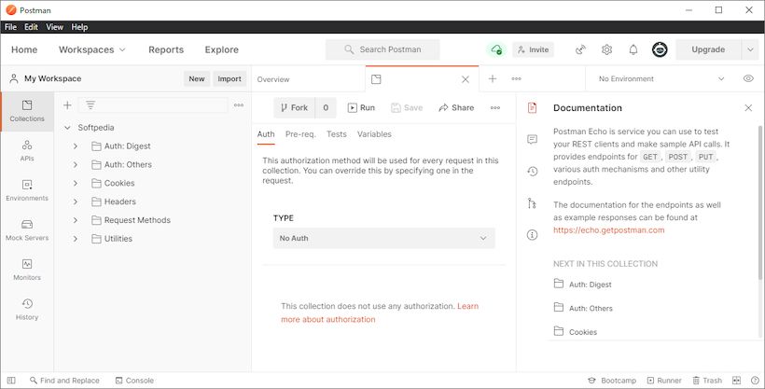Click the Import button
765x389 pixels.
229,79
